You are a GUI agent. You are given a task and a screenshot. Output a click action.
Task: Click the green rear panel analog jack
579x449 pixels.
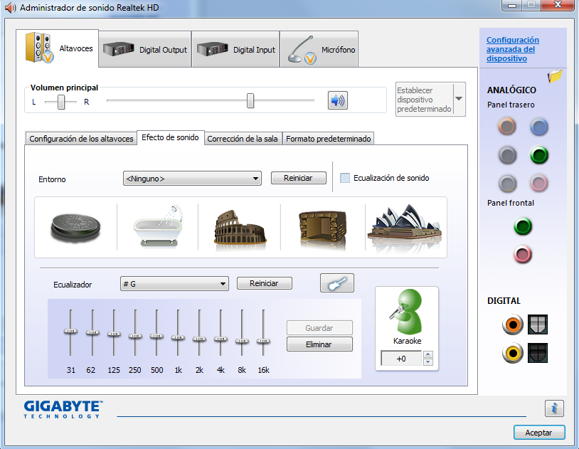[x=539, y=155]
